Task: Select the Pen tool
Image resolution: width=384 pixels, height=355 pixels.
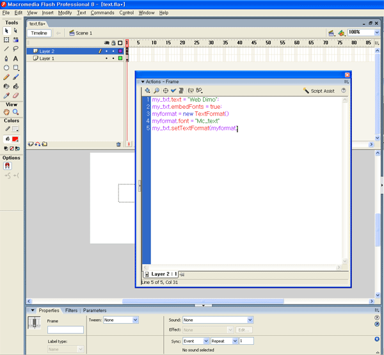Action: point(6,58)
